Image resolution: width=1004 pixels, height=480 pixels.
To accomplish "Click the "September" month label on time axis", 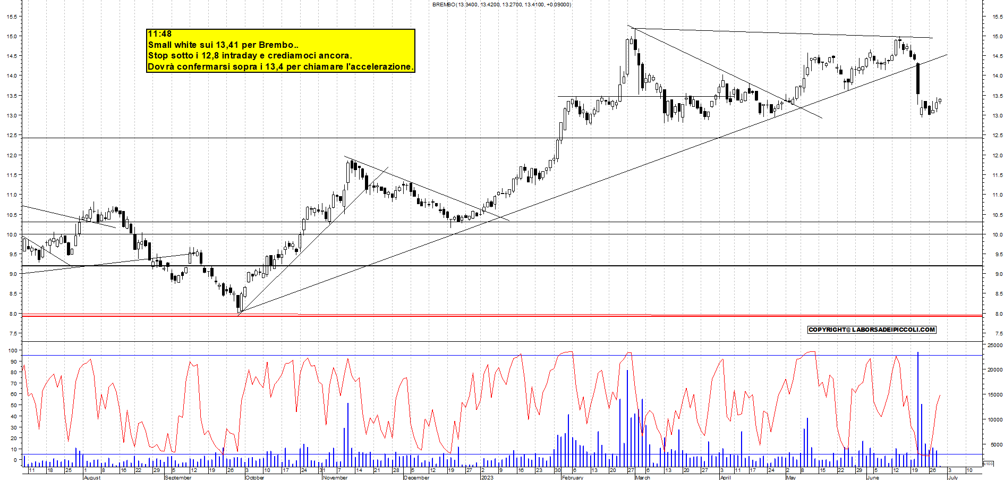I will [x=178, y=477].
